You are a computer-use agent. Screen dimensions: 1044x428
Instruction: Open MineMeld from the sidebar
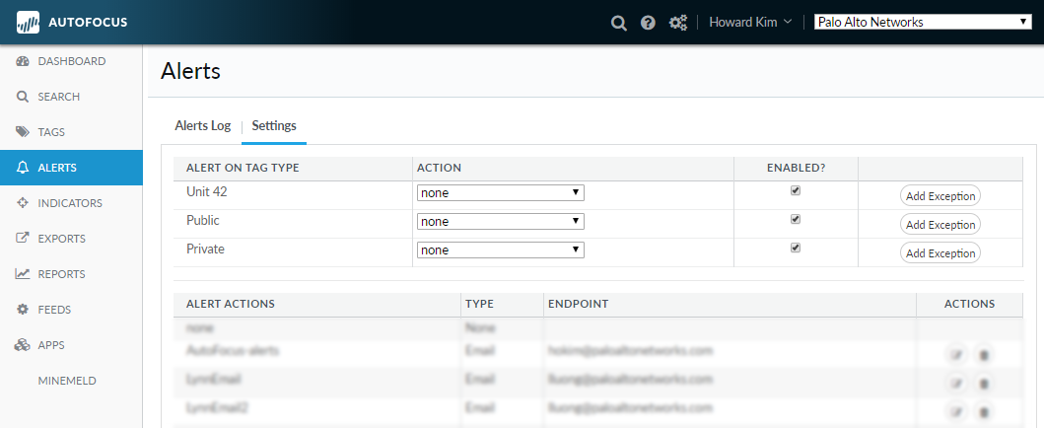pos(67,381)
